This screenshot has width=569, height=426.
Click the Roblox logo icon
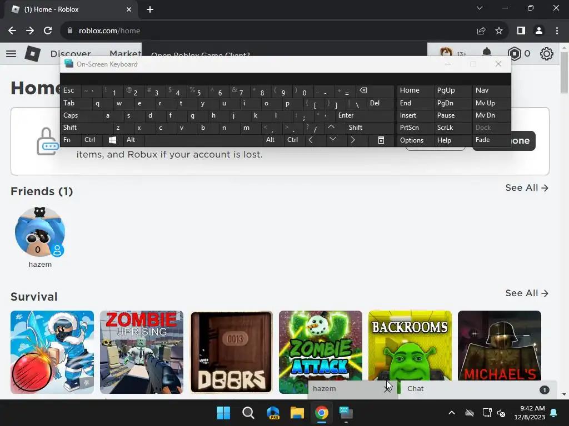pos(32,54)
